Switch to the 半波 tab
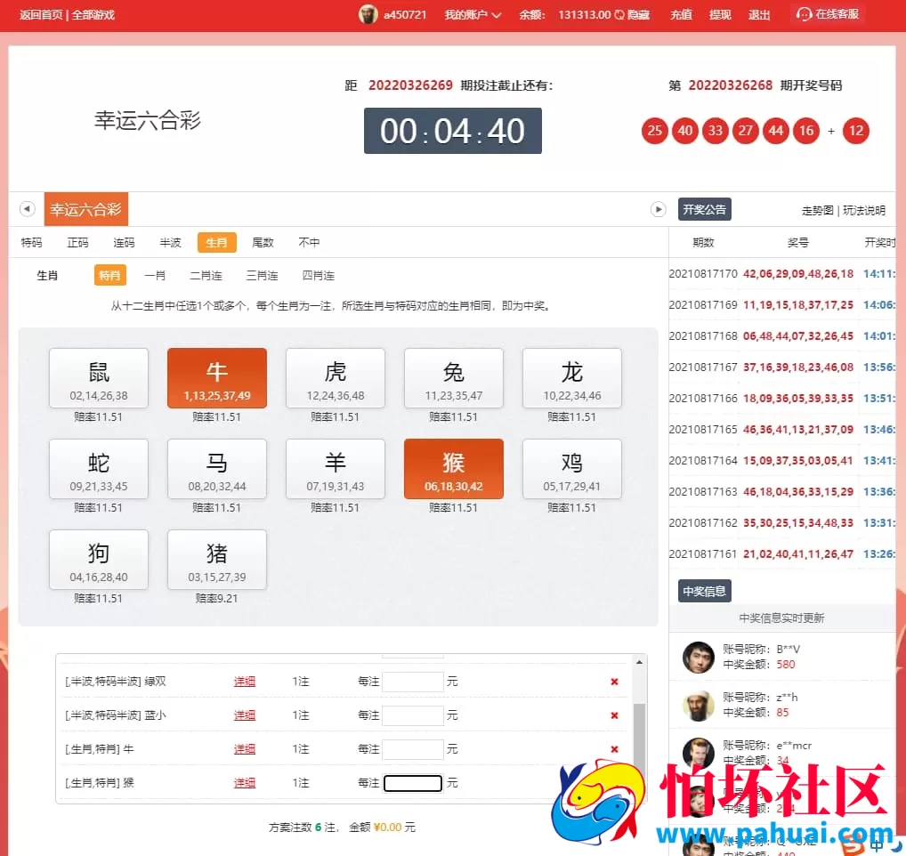Viewport: 906px width, 856px height. (x=170, y=241)
